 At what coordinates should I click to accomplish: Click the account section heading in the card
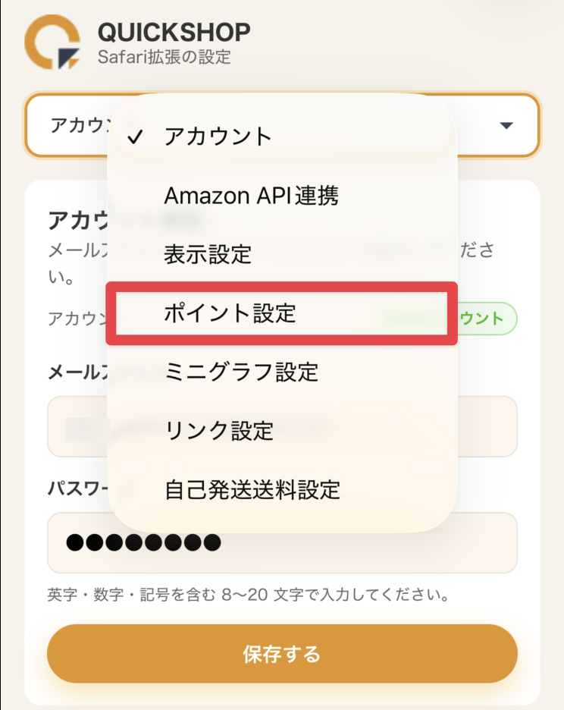tap(76, 219)
